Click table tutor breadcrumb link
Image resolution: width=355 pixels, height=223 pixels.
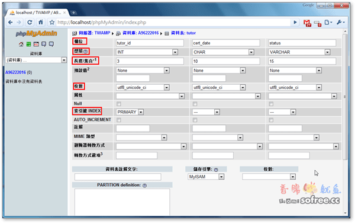183,33
